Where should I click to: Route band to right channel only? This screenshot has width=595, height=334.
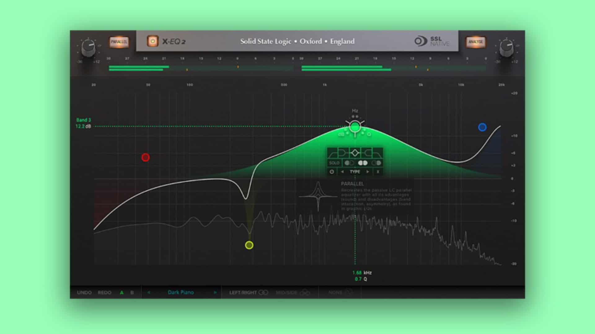[x=376, y=163]
